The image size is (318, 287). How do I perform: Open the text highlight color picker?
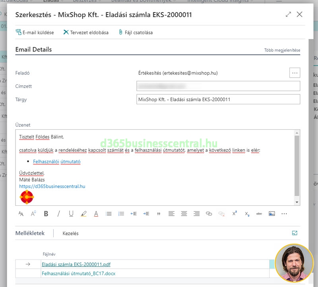(83, 214)
